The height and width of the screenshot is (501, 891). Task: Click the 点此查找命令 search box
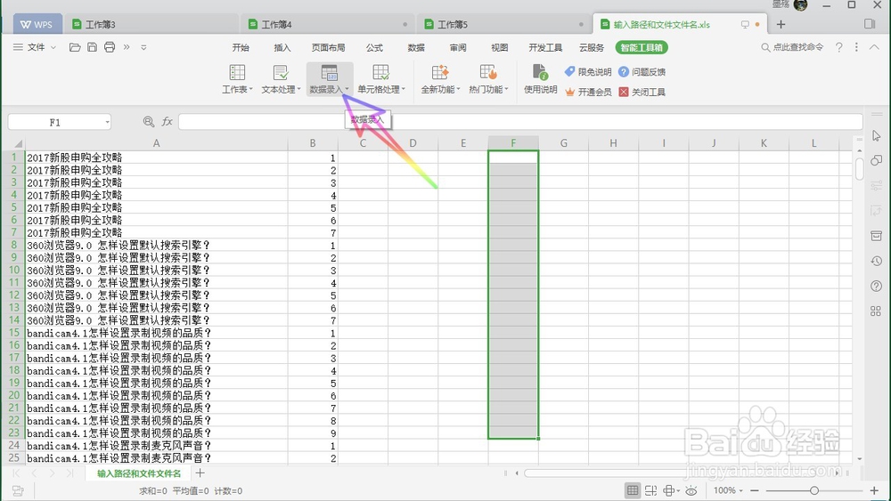point(793,47)
